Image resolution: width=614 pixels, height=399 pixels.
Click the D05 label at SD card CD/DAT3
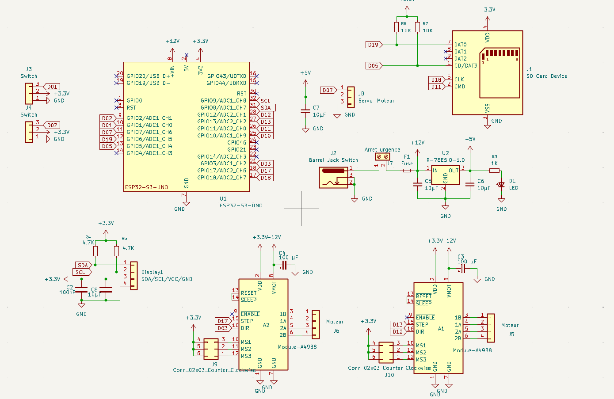[374, 66]
